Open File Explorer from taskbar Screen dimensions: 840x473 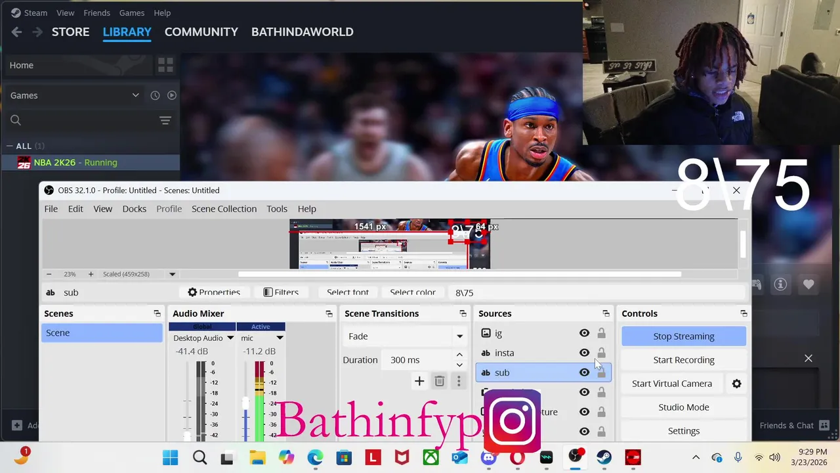[x=257, y=457]
